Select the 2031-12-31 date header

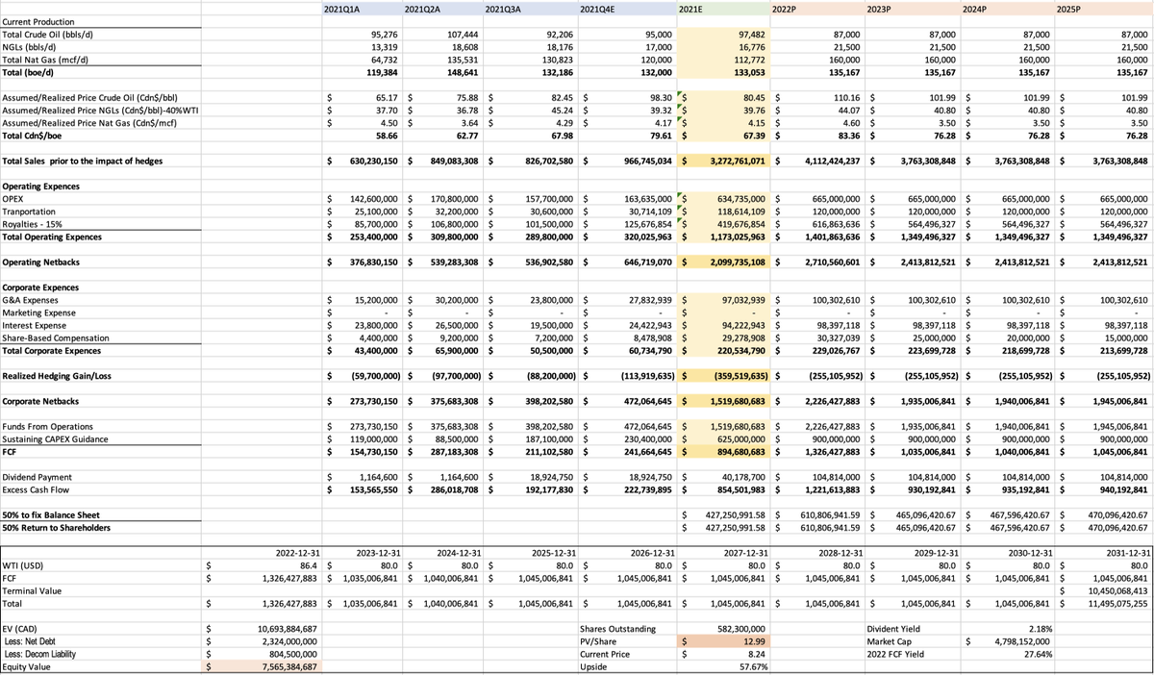point(1126,553)
